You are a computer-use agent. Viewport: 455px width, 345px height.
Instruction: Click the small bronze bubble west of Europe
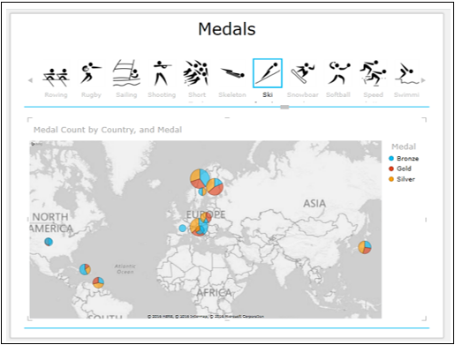(183, 228)
